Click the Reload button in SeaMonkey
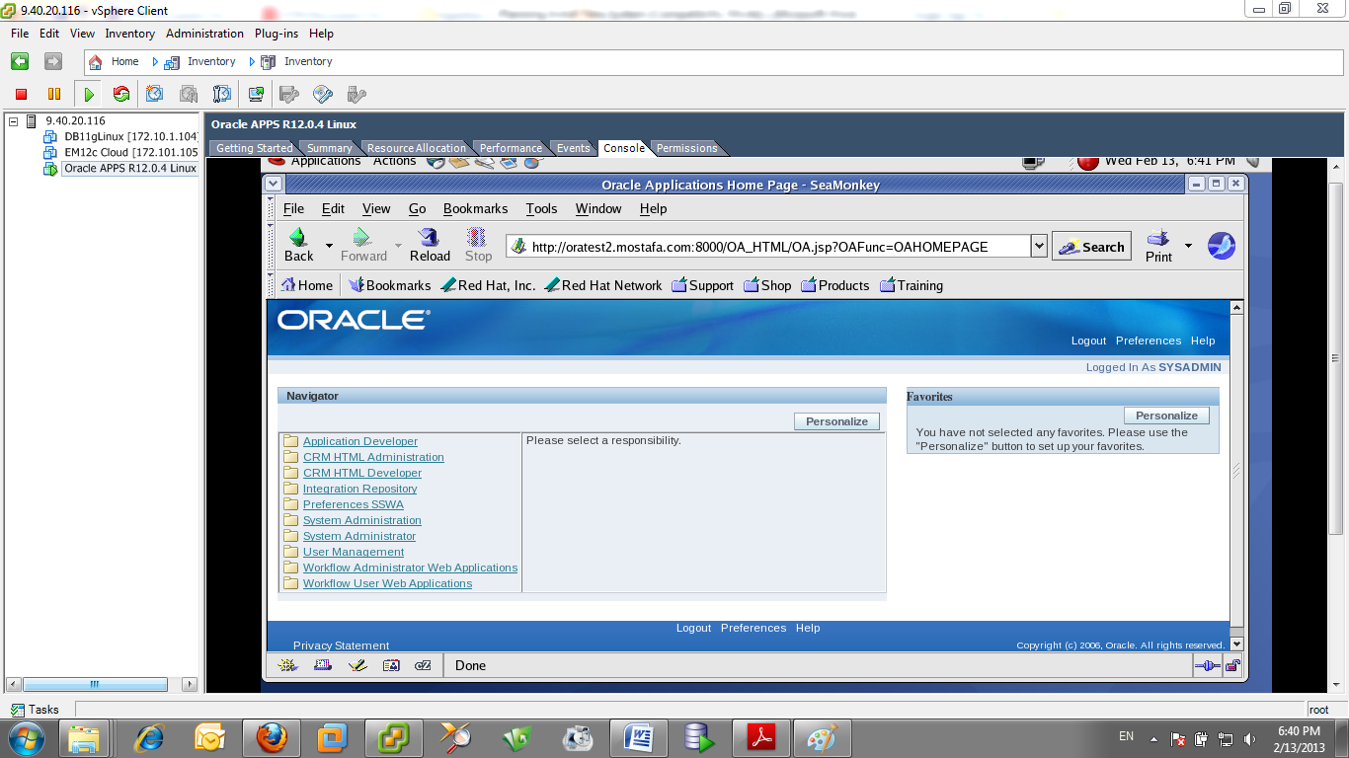Screen dimensions: 1349x758 point(429,245)
